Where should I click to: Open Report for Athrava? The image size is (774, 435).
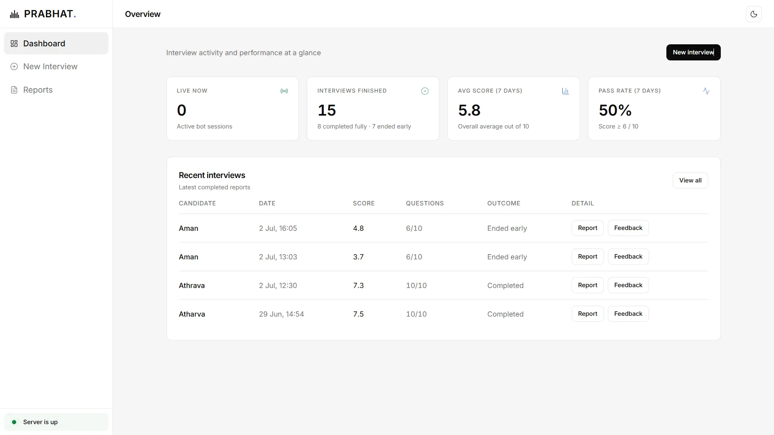(587, 285)
